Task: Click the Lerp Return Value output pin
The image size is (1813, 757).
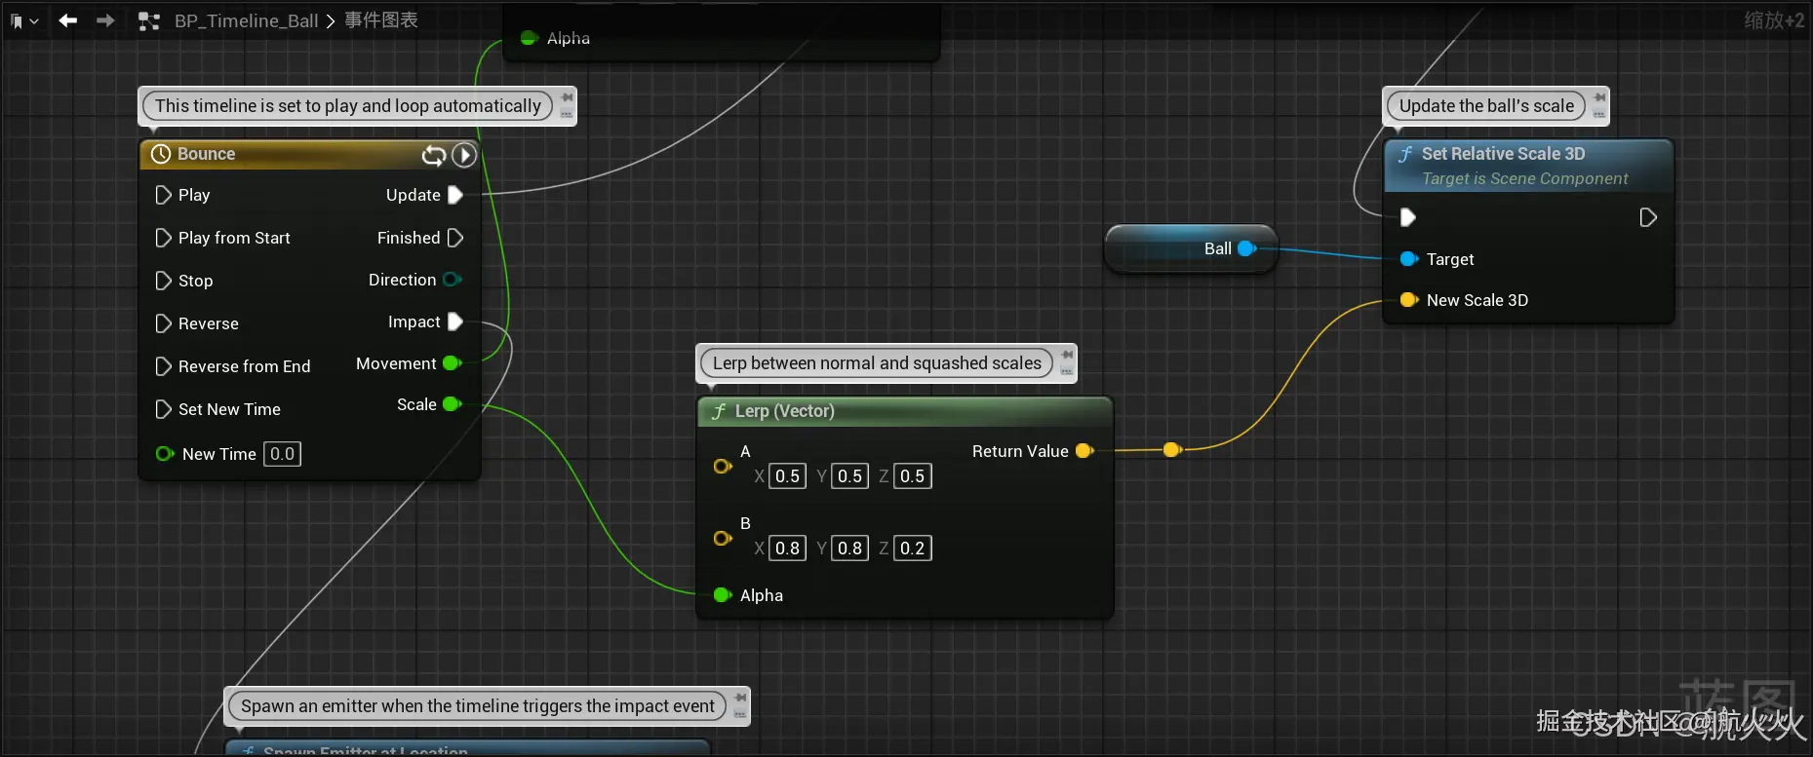Action: (x=1084, y=451)
